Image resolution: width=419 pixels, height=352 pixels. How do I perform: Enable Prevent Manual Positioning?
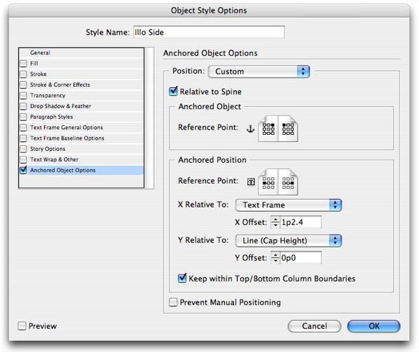[173, 302]
